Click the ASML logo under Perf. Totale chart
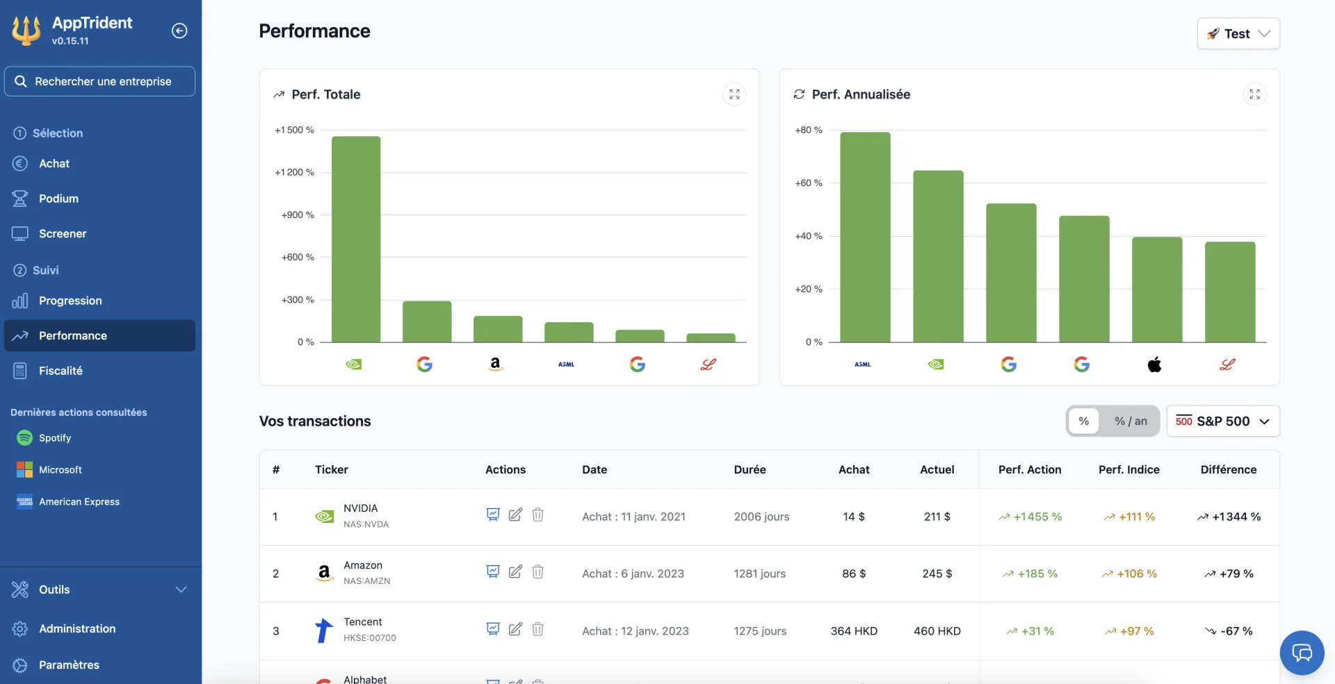The width and height of the screenshot is (1335, 684). (566, 364)
